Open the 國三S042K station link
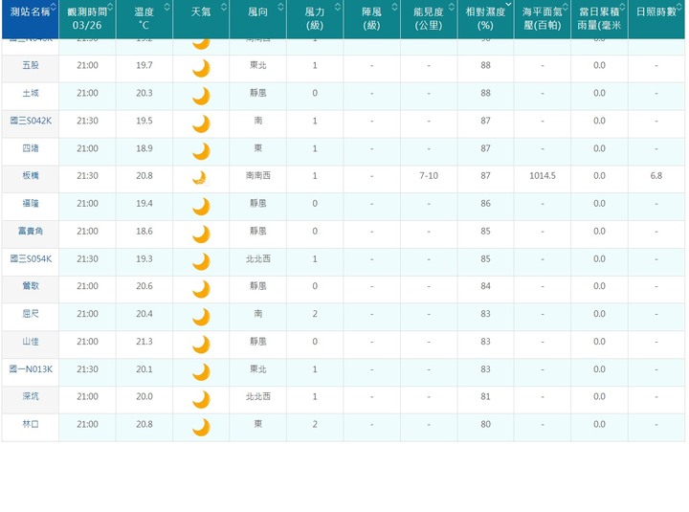Screen dimensions: 689x512 [31, 121]
